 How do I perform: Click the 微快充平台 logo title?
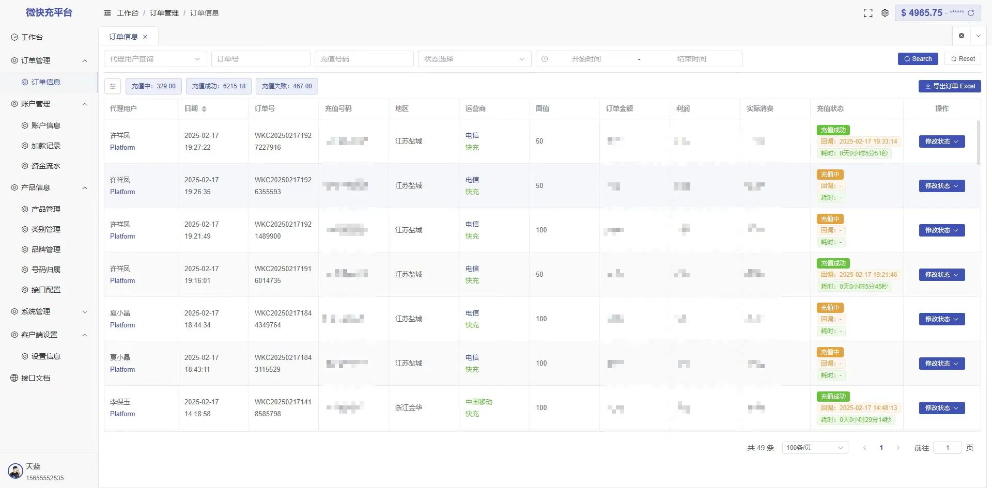point(49,12)
